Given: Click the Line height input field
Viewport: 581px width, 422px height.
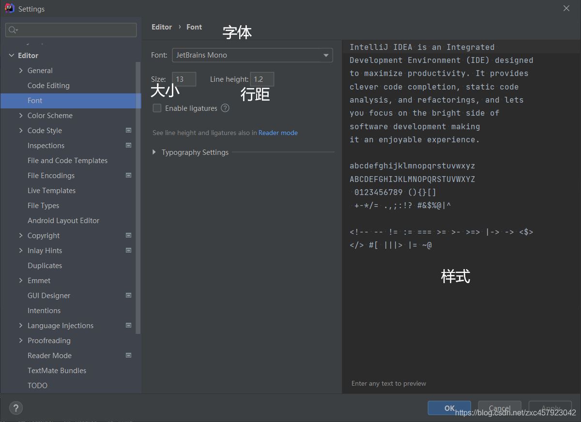Looking at the screenshot, I should pyautogui.click(x=262, y=79).
